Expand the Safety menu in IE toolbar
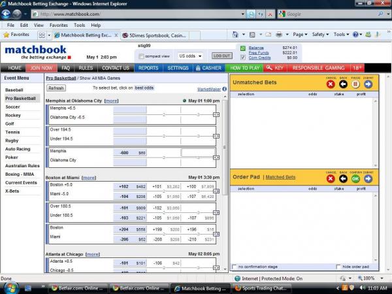 pos(319,34)
